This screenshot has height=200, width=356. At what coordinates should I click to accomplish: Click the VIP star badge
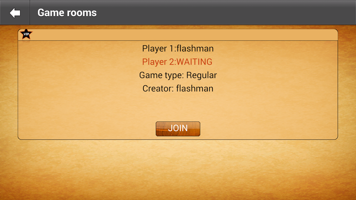pyautogui.click(x=26, y=34)
